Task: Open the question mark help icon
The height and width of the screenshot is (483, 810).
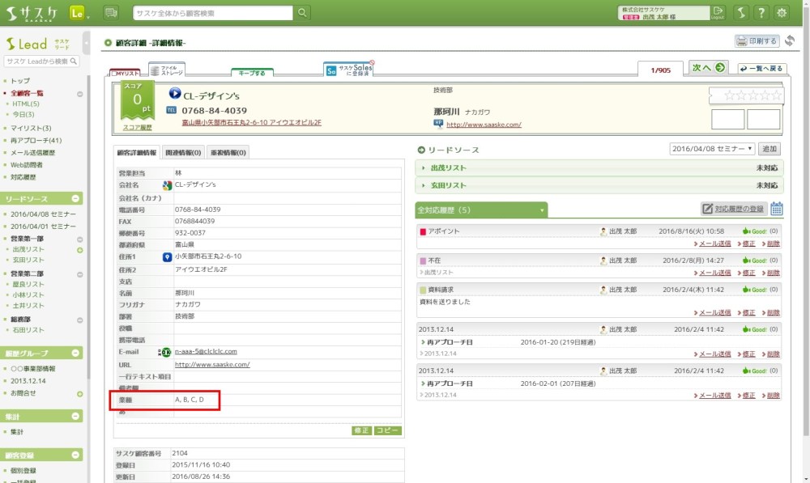Action: (x=761, y=13)
